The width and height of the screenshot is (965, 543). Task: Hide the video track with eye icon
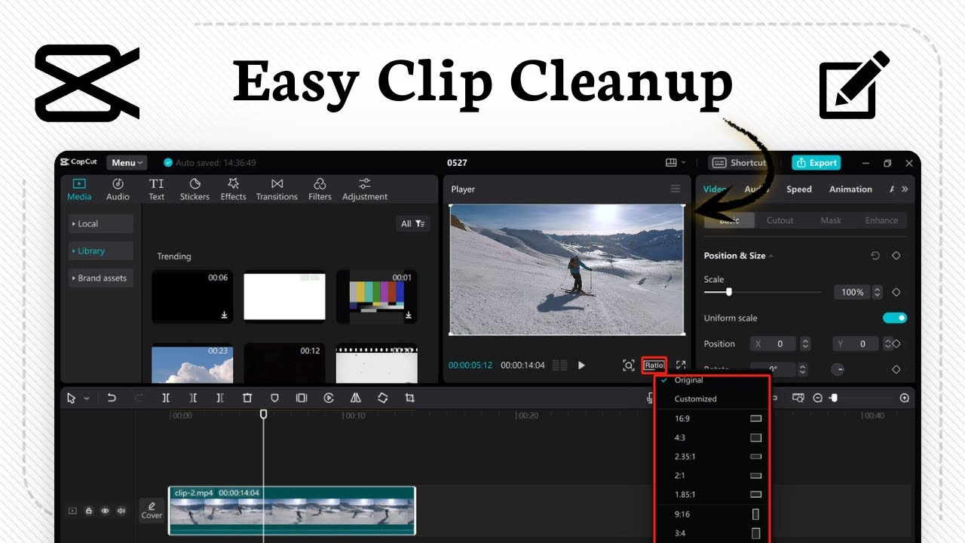click(x=105, y=511)
